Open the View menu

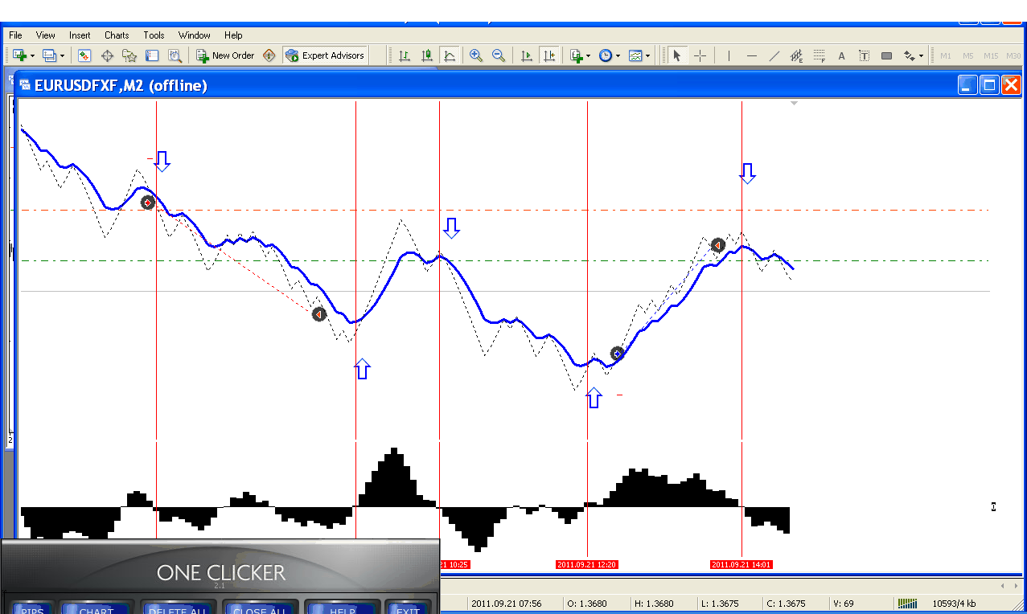(46, 35)
